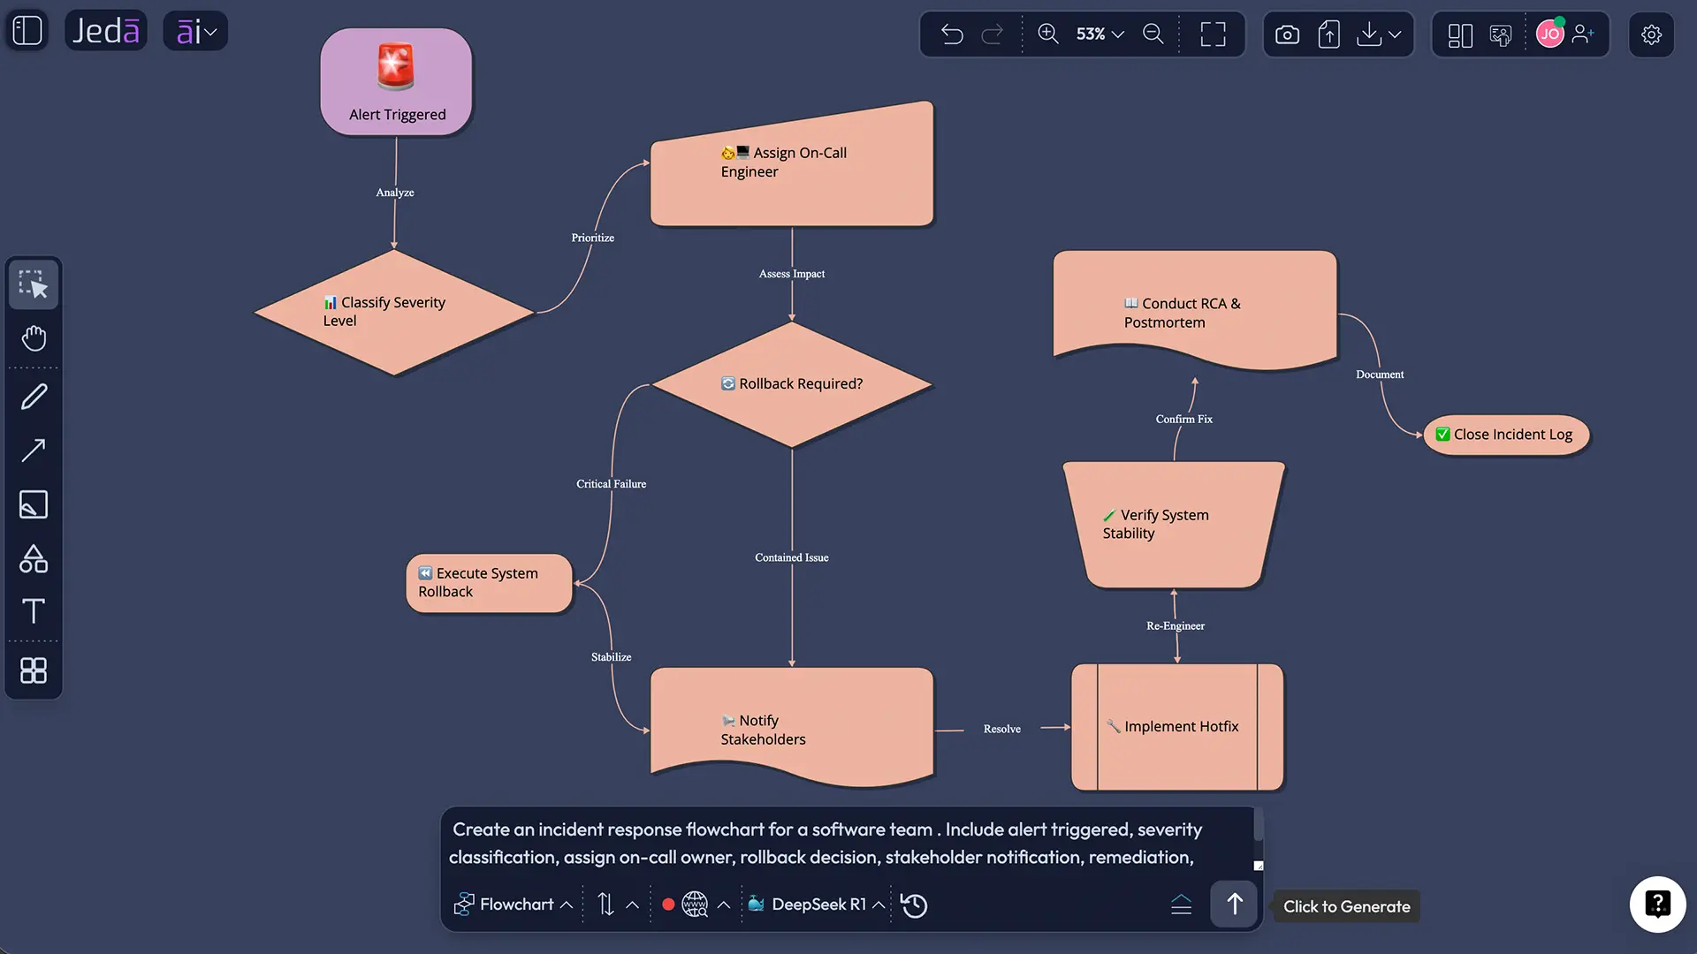The width and height of the screenshot is (1697, 954).
Task: Open the templates grid tool
Action: tap(34, 670)
